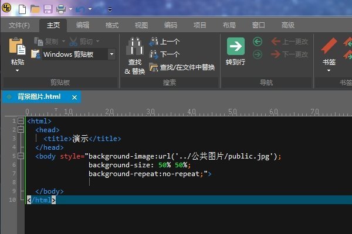The height and width of the screenshot is (234, 352).
Task: Open the 视图 ribbon tab
Action: point(141,25)
